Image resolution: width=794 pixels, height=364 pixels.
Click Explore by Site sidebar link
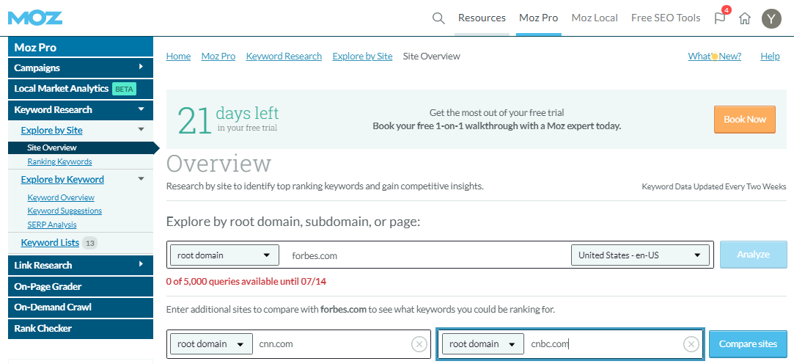51,131
